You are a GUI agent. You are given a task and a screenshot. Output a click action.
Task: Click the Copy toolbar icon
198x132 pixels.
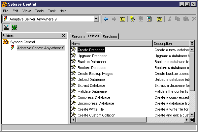click(x=178, y=19)
